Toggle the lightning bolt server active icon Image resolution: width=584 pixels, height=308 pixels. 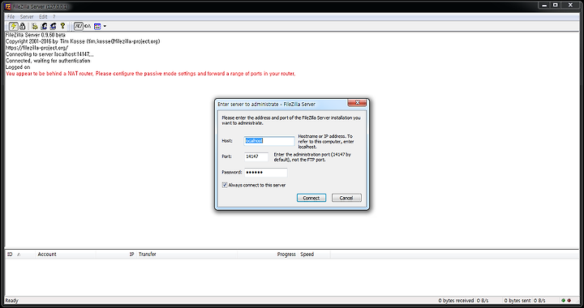pyautogui.click(x=14, y=26)
